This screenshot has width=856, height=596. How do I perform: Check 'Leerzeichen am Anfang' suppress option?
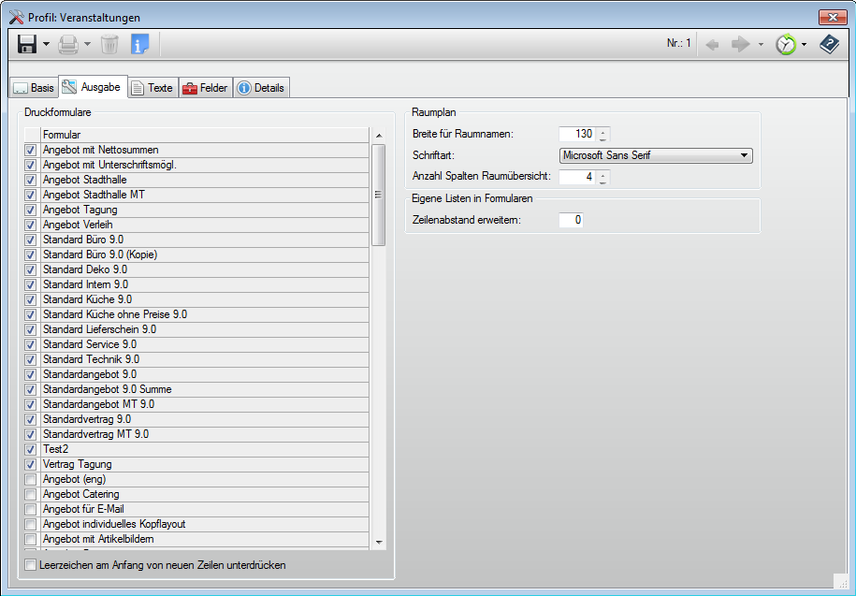pos(31,565)
